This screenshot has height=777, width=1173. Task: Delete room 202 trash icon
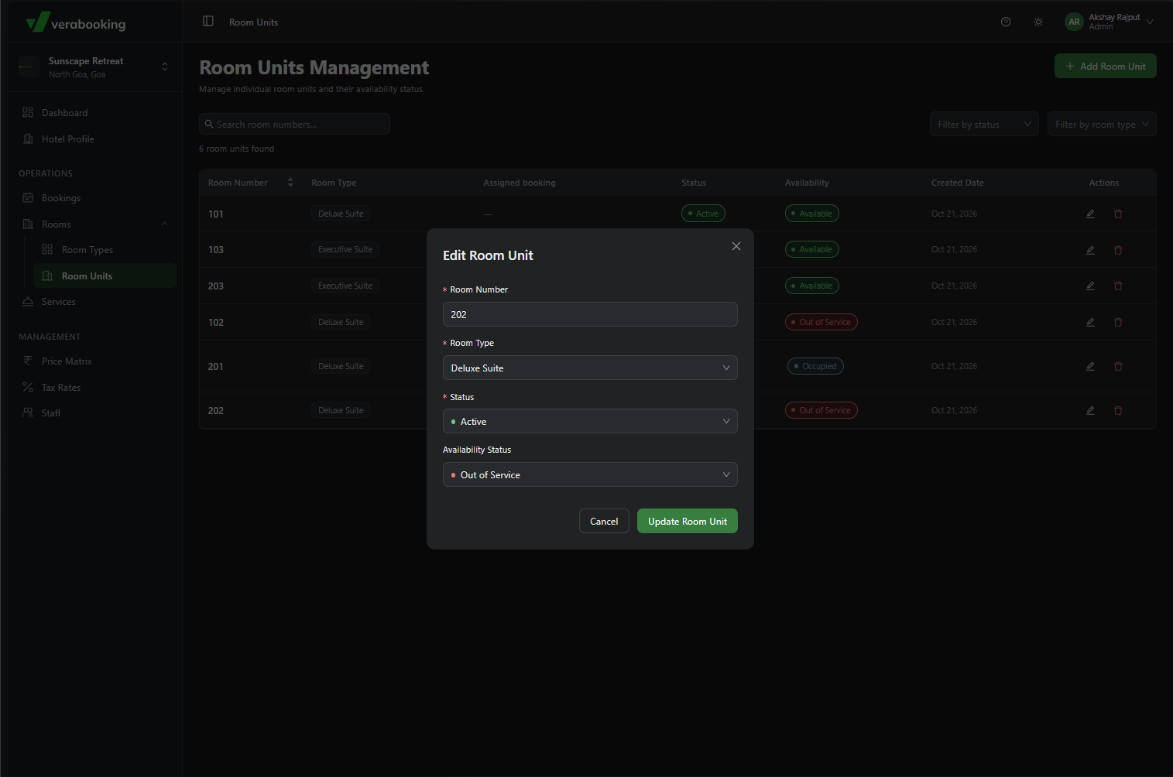pos(1118,410)
